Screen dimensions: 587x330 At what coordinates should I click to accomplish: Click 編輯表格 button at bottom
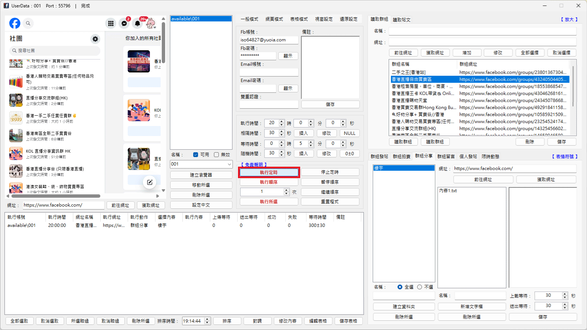pos(318,321)
